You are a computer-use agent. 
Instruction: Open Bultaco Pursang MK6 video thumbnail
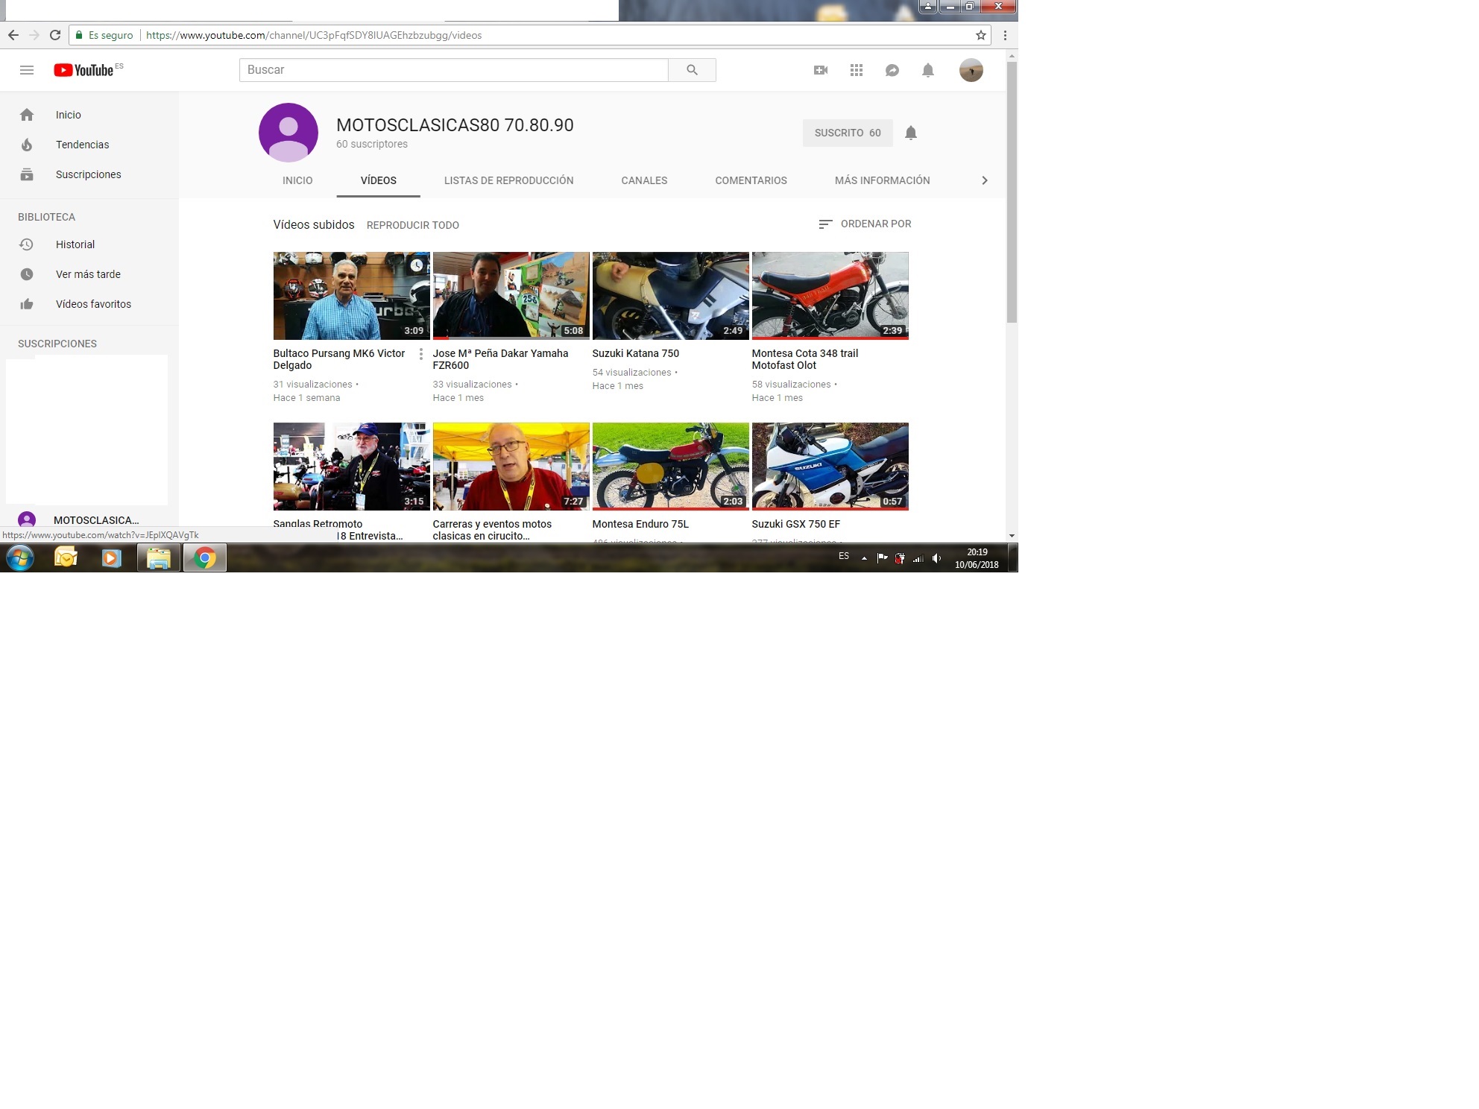point(351,296)
